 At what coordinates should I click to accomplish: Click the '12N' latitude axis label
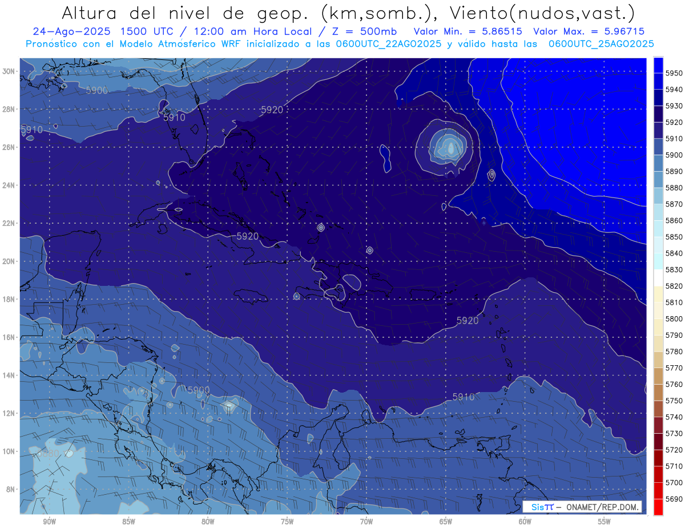(x=8, y=413)
